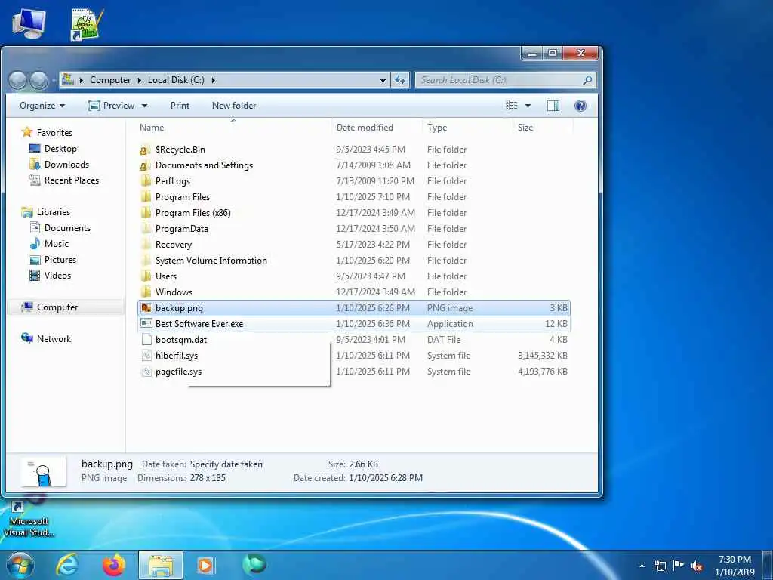Image resolution: width=773 pixels, height=580 pixels.
Task: Click the Preview toolbar button
Action: (x=111, y=106)
